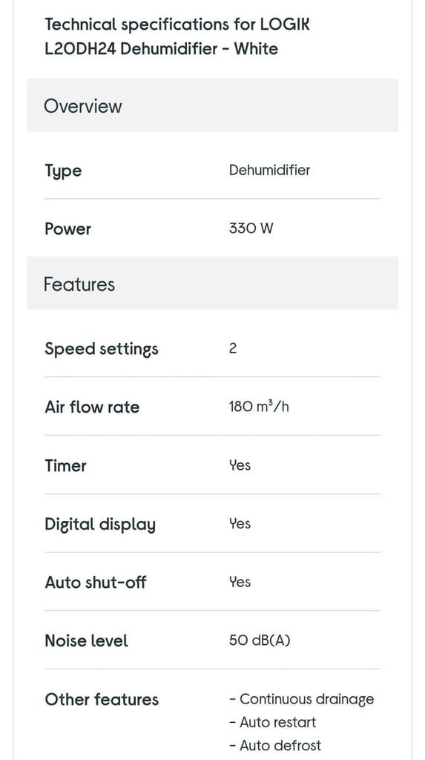
Task: Select the Overview section header
Action: (x=212, y=105)
